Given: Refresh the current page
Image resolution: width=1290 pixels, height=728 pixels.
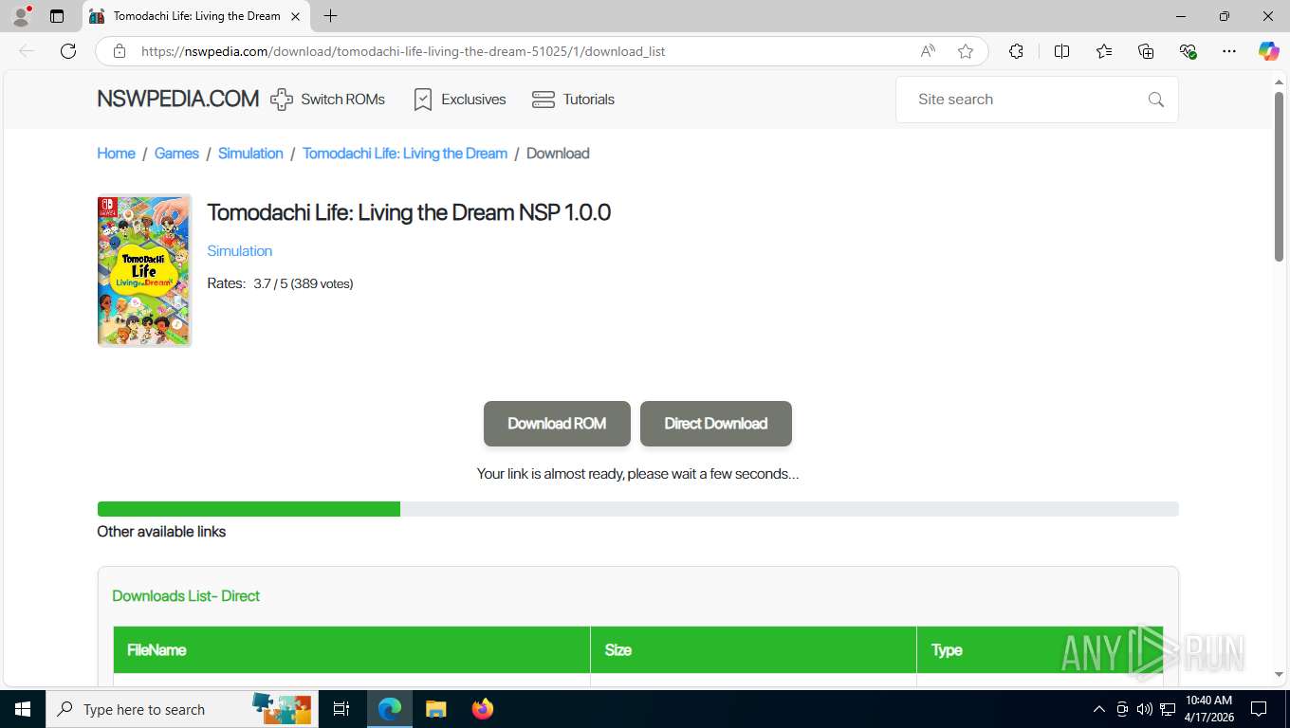Looking at the screenshot, I should (x=68, y=51).
